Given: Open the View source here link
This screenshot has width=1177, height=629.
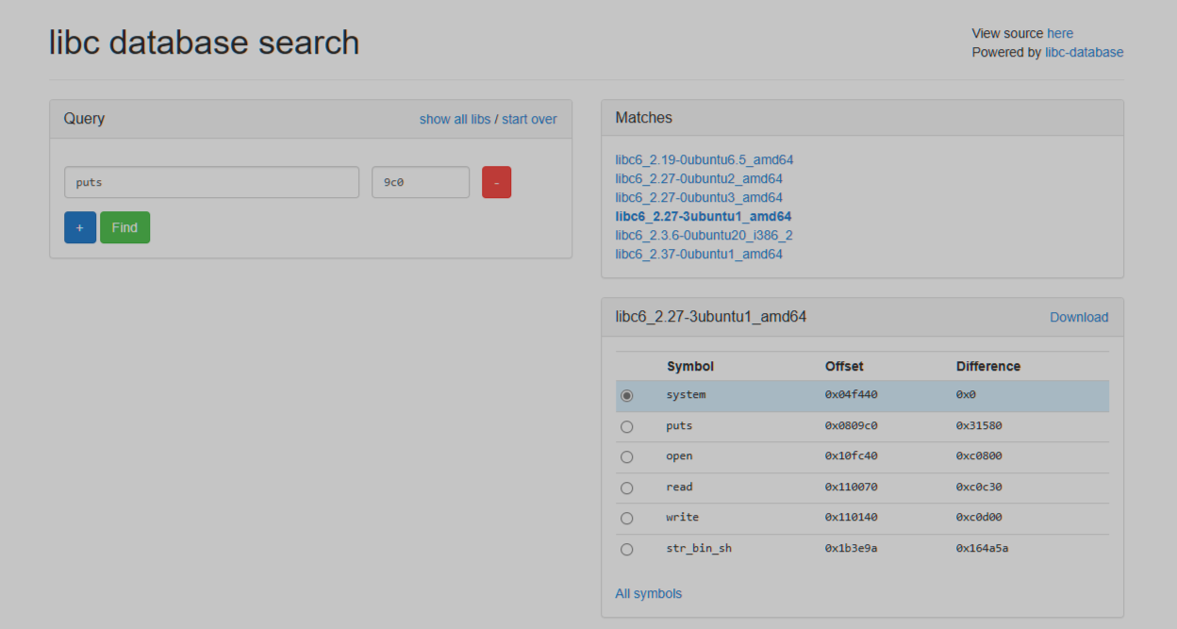Looking at the screenshot, I should pyautogui.click(x=1060, y=33).
